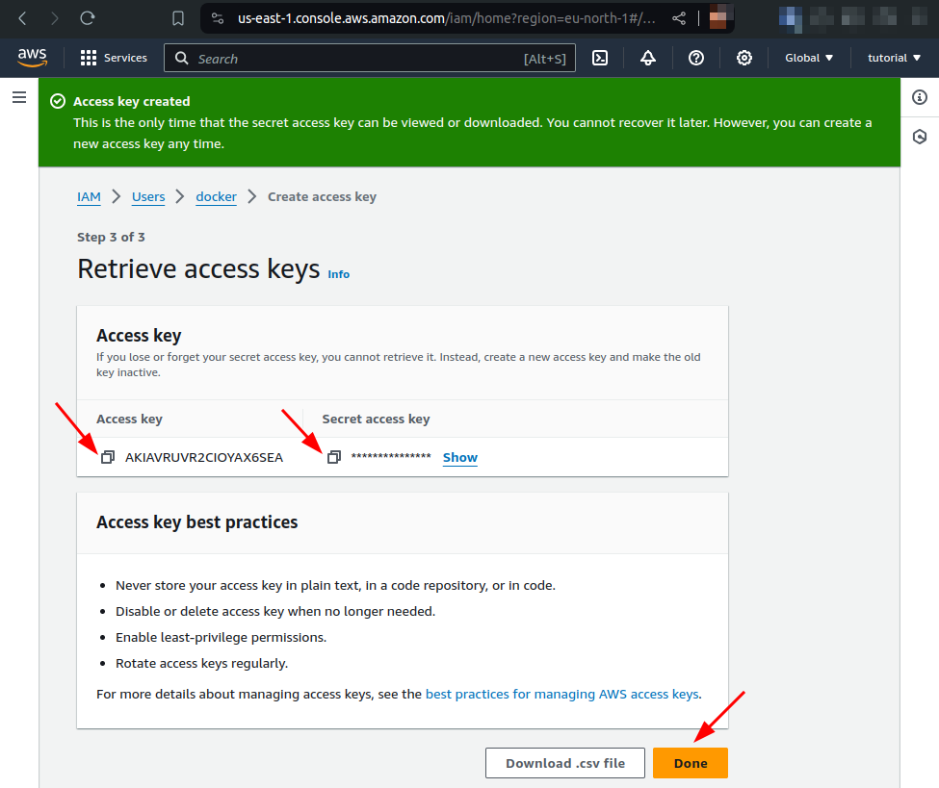This screenshot has width=939, height=788.
Task: Open the Info link next to Retrieve access keys
Action: point(338,274)
